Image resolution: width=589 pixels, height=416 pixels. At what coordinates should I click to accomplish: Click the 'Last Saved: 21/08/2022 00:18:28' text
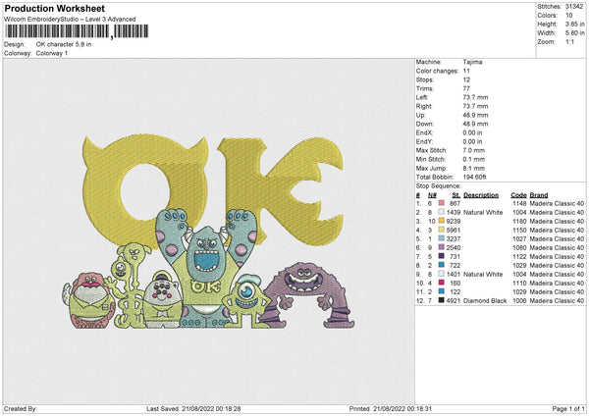pos(193,408)
